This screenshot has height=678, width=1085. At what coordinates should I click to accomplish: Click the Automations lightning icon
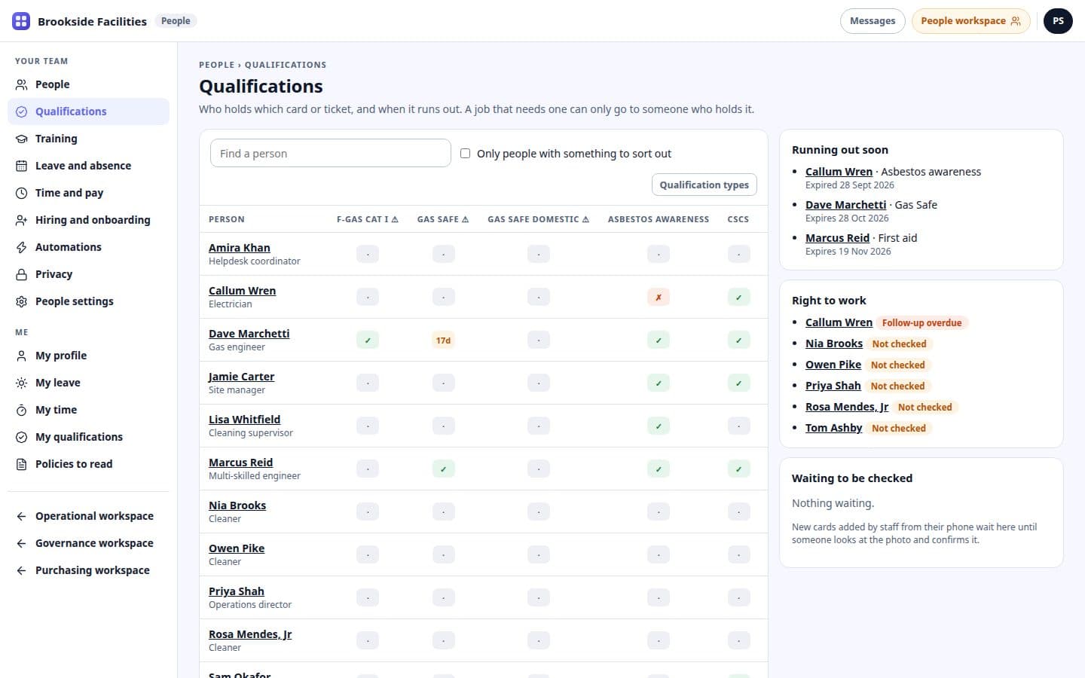coord(21,247)
